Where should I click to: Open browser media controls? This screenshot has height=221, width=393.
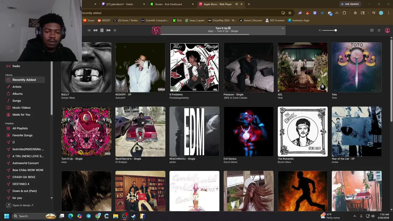coord(374,13)
